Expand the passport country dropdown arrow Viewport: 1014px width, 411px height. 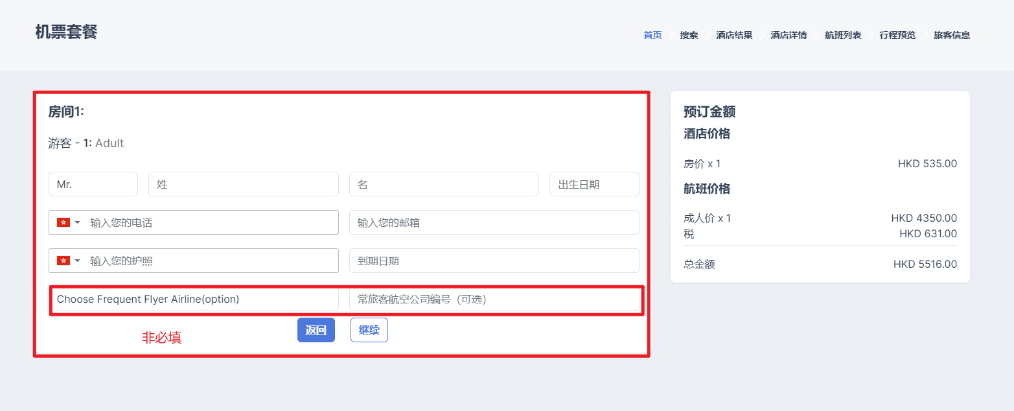pyautogui.click(x=78, y=261)
